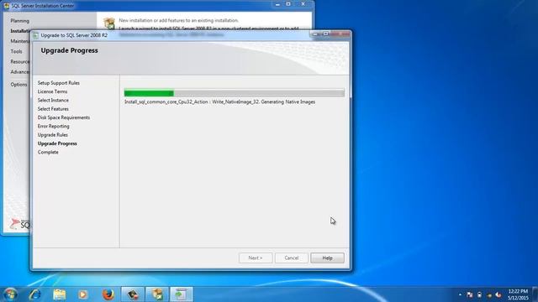Click the Help button in the wizard
The height and width of the screenshot is (302, 538).
click(327, 258)
